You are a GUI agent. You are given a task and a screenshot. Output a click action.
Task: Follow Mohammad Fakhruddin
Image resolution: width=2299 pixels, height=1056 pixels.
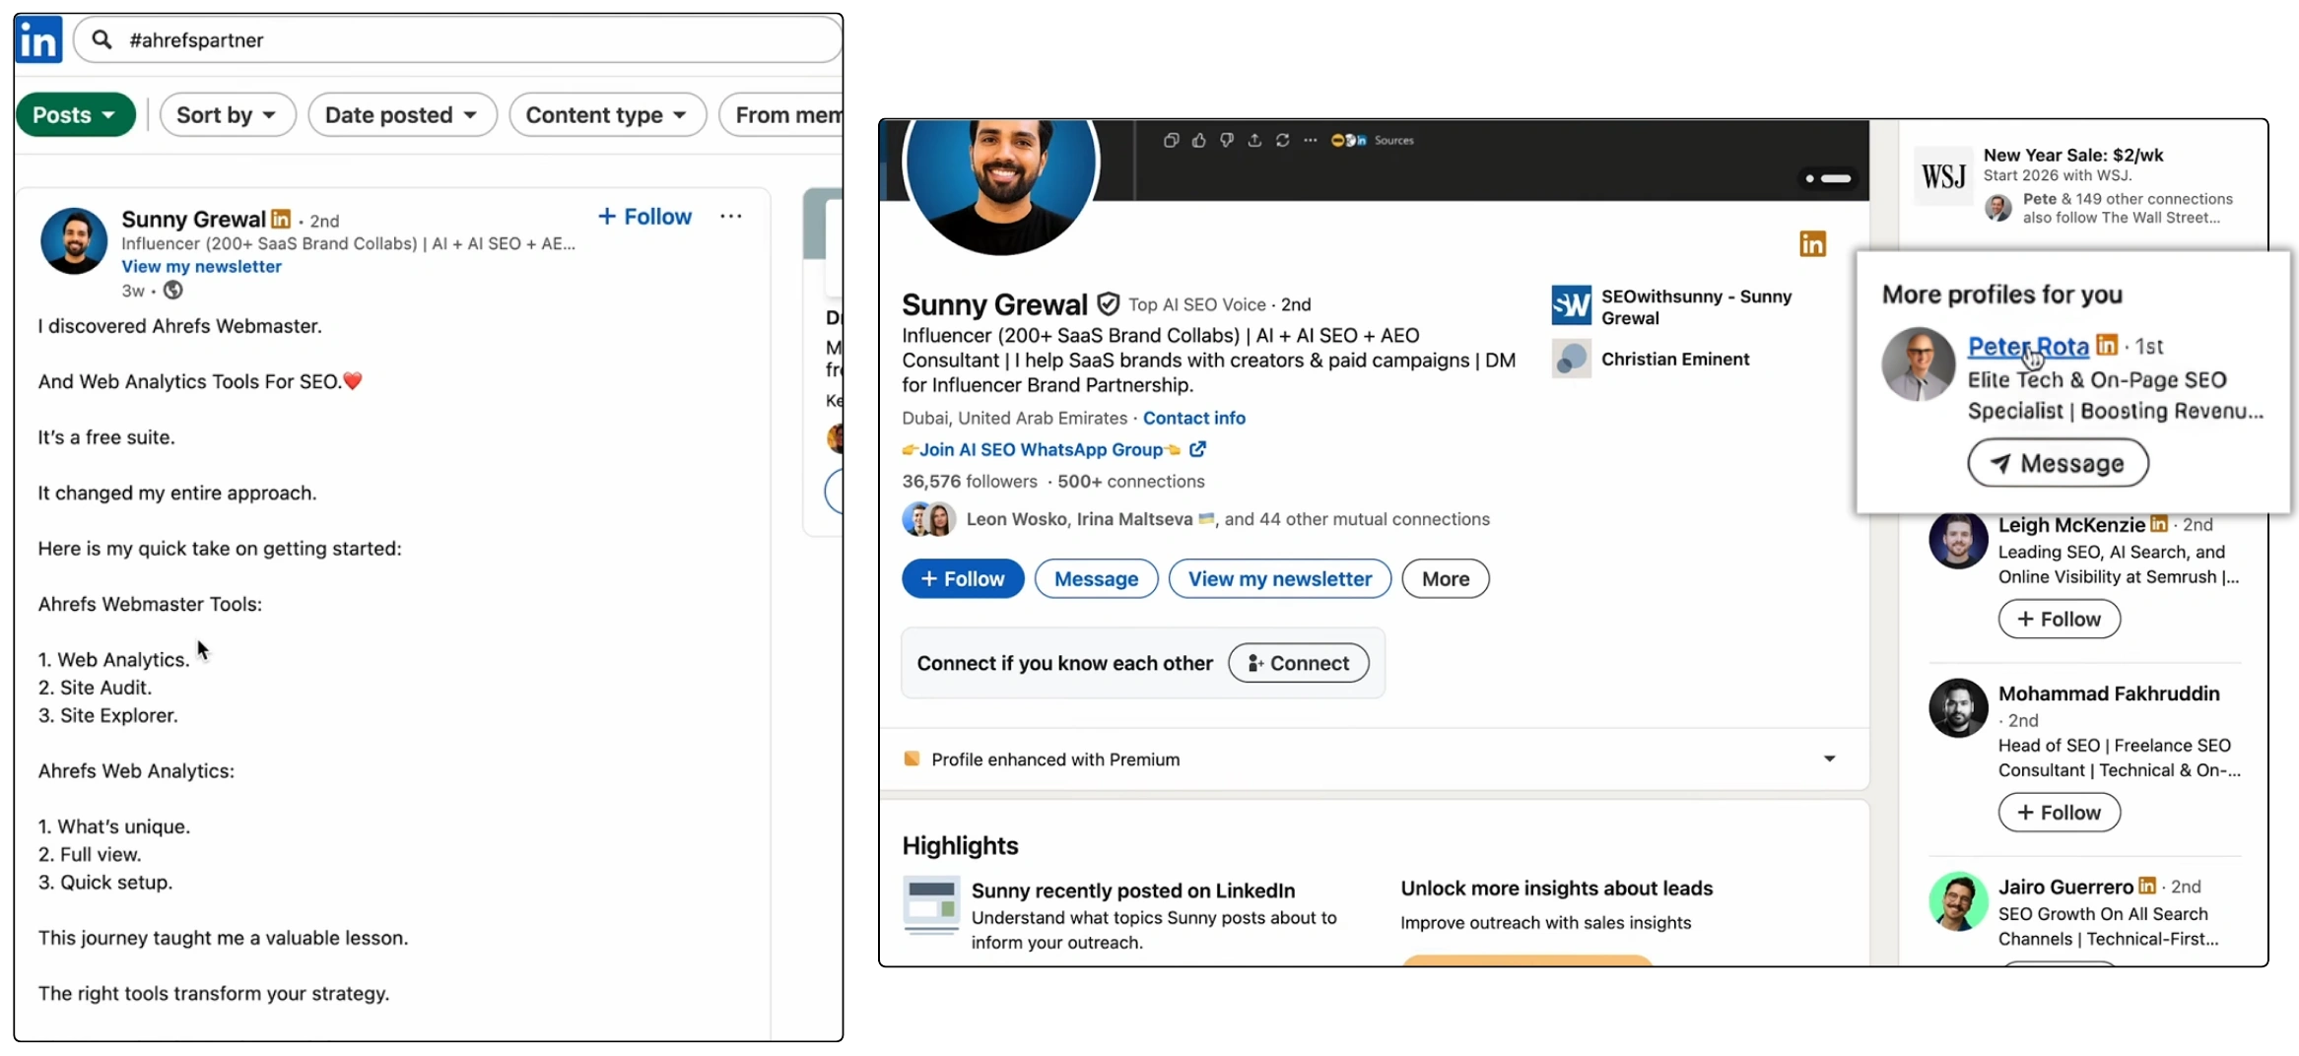click(x=2059, y=813)
